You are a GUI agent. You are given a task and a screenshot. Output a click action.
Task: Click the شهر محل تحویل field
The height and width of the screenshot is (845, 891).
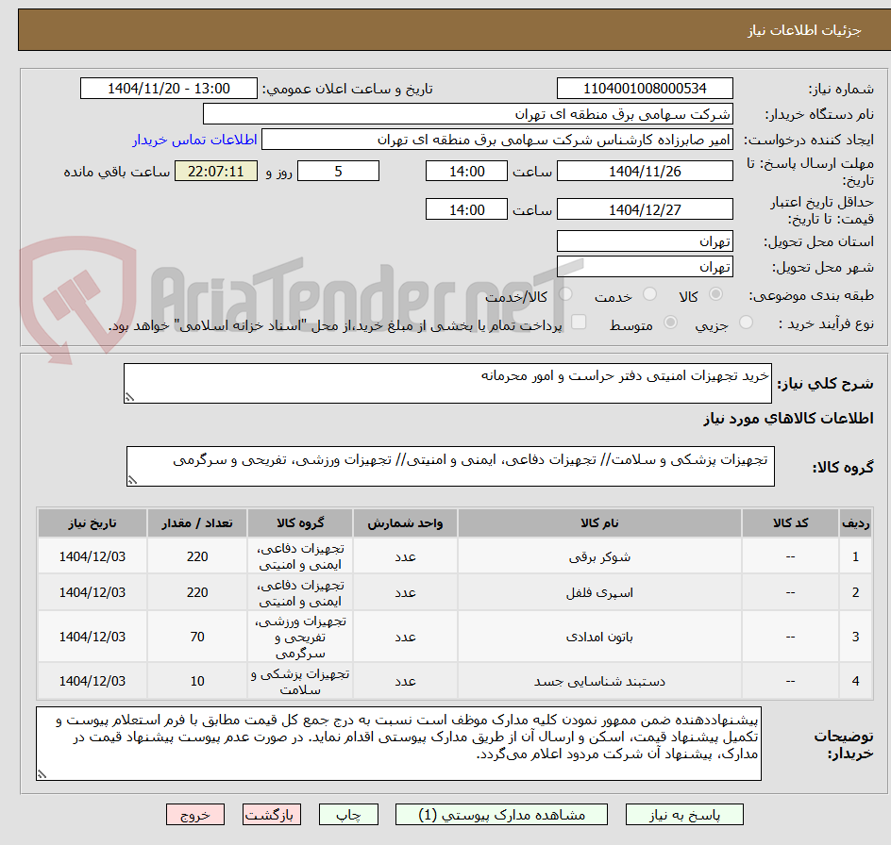click(645, 267)
